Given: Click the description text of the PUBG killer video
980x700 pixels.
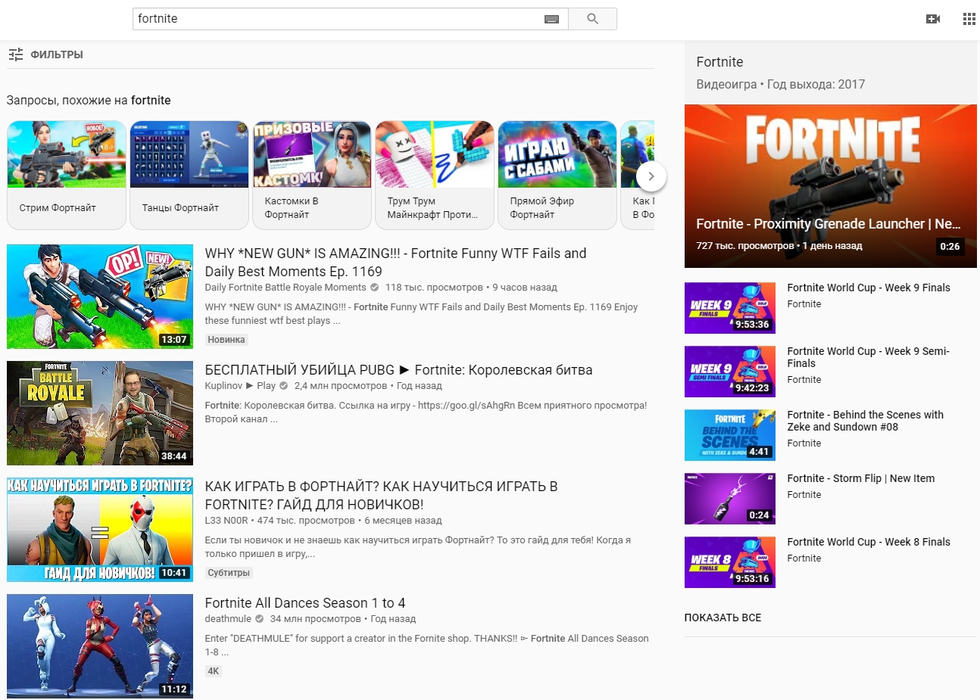Looking at the screenshot, I should [x=426, y=412].
